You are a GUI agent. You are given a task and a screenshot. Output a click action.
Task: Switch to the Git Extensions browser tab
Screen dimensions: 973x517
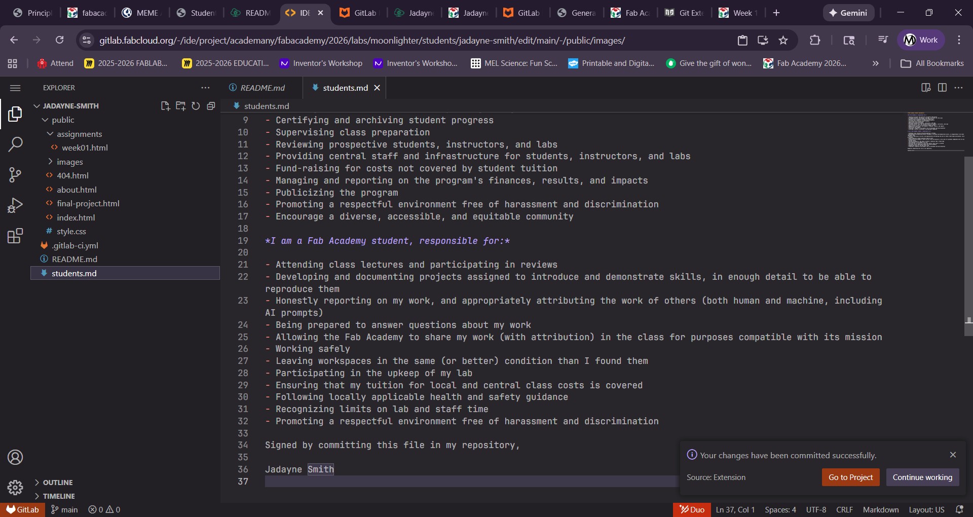tap(684, 13)
